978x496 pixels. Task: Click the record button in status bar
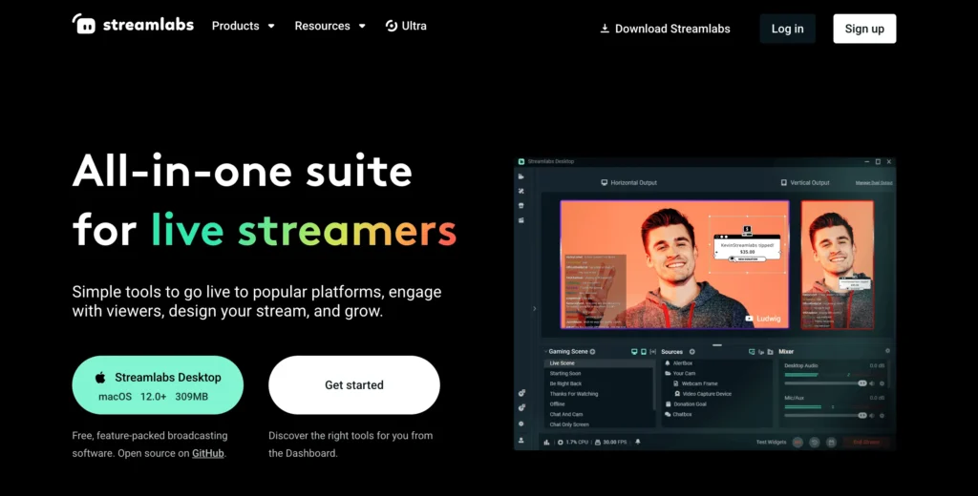[797, 442]
